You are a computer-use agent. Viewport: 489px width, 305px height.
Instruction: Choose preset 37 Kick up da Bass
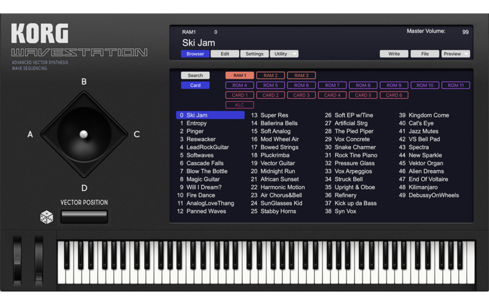point(350,203)
